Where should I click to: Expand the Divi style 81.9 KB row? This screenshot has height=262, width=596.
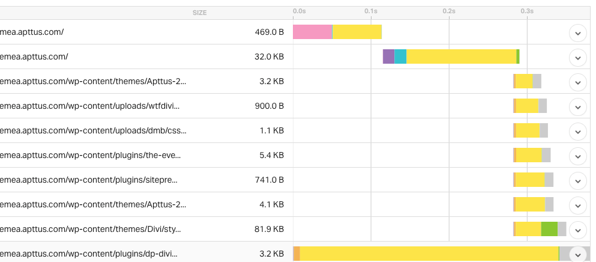[578, 230]
